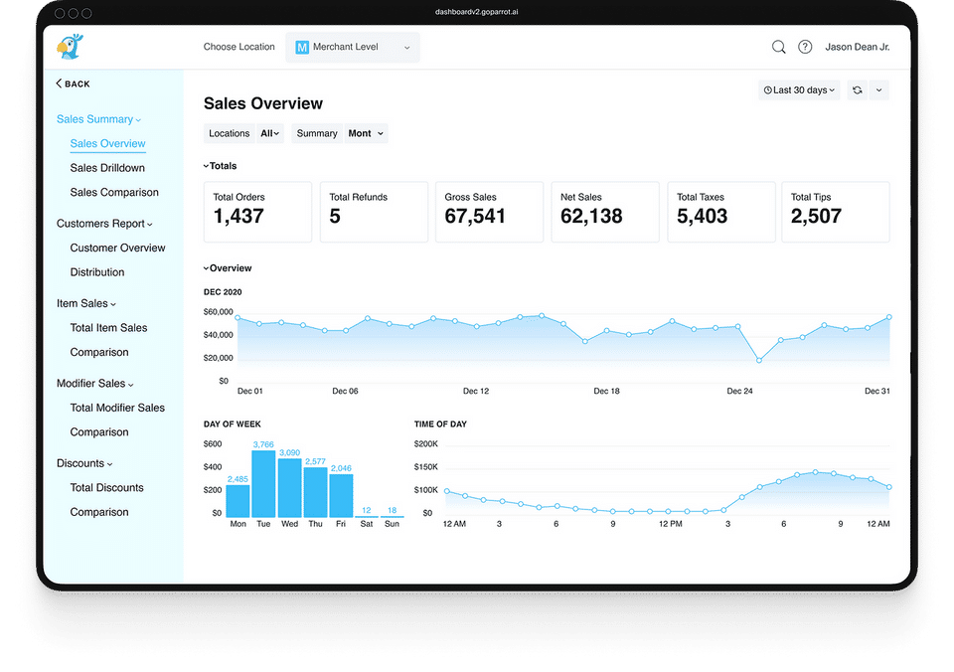Click the lowest dip point near Dec 24

click(758, 360)
